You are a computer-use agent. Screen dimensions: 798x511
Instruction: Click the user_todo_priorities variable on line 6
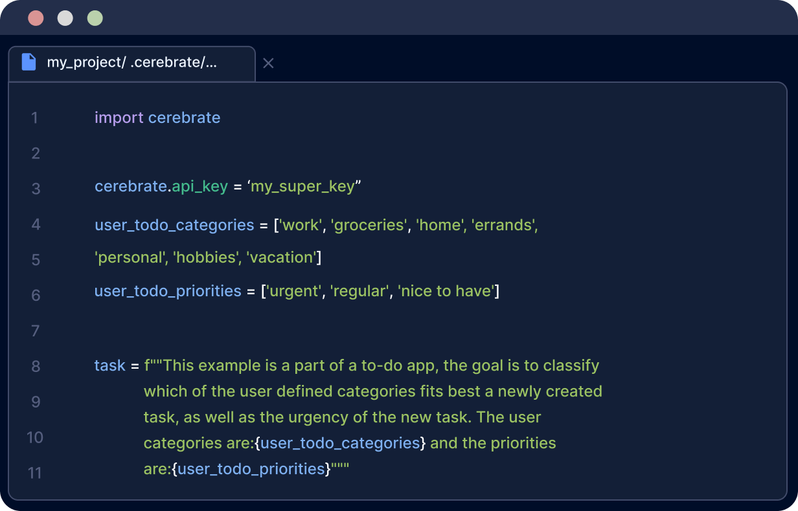[168, 291]
